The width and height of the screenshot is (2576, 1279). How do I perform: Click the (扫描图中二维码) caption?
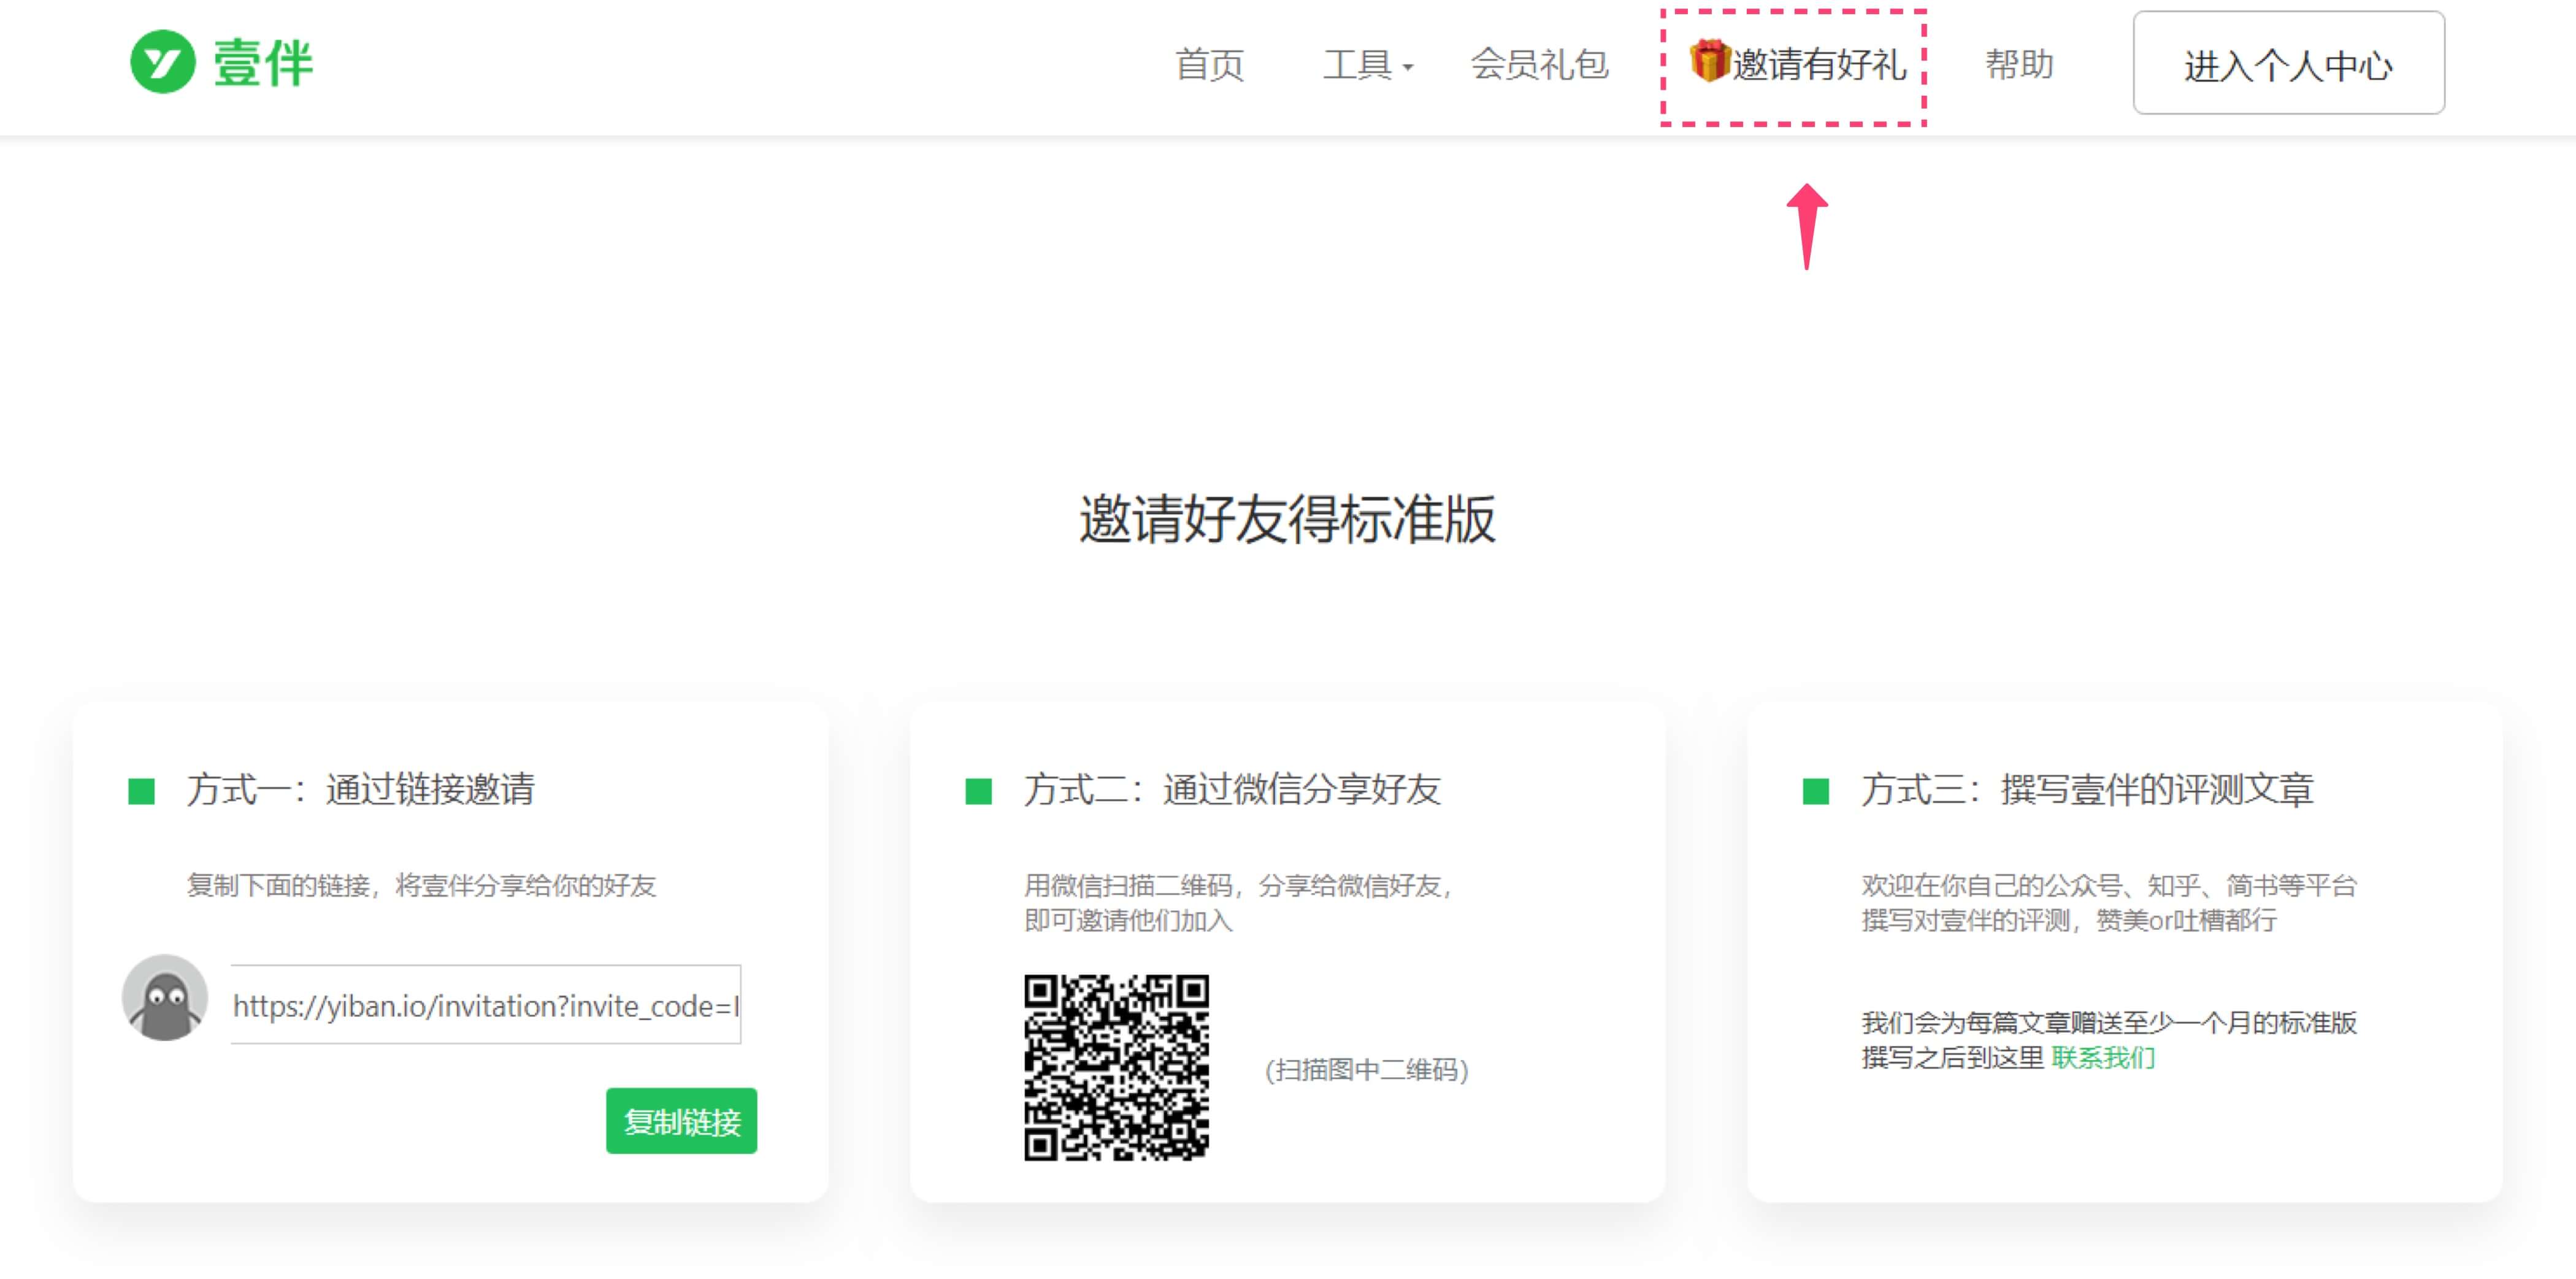click(1366, 1070)
